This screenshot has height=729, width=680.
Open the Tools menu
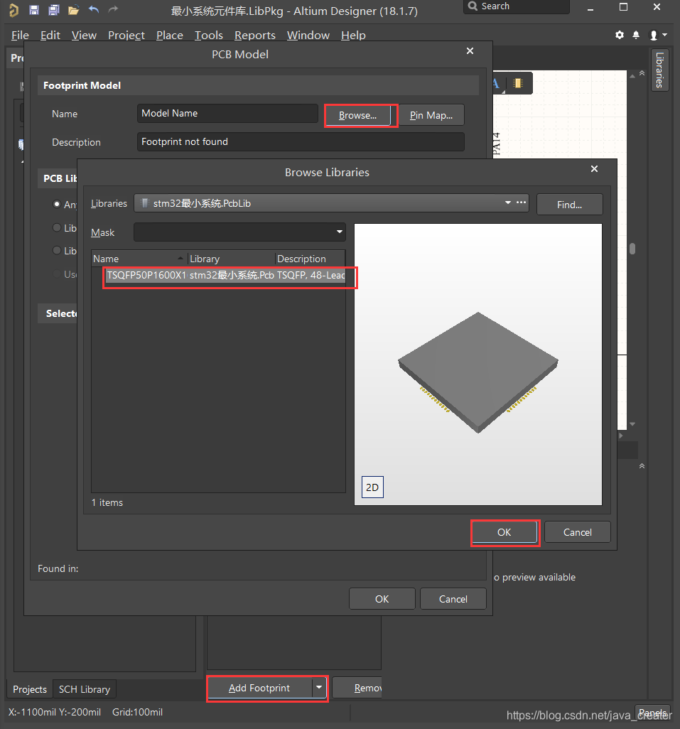(x=209, y=36)
